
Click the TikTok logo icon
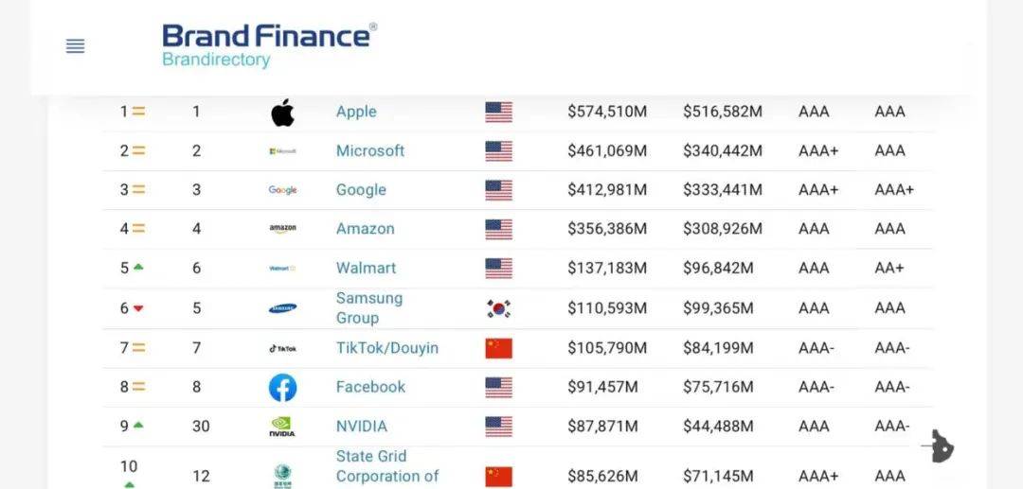[282, 348]
